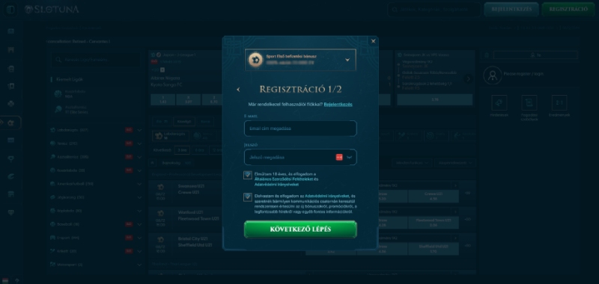
Task: Expand the Sport first deposit bonus selector
Action: (300, 60)
